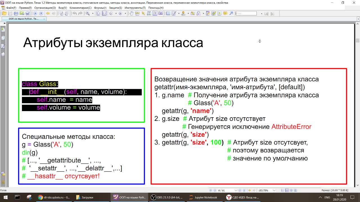Send document by email icon
The width and height of the screenshot is (360, 202).
click(22, 13)
